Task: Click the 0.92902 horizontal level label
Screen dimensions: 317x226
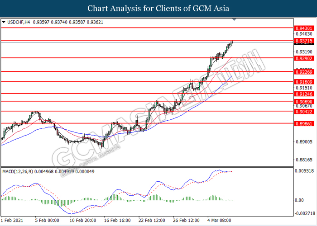Action: coord(303,58)
